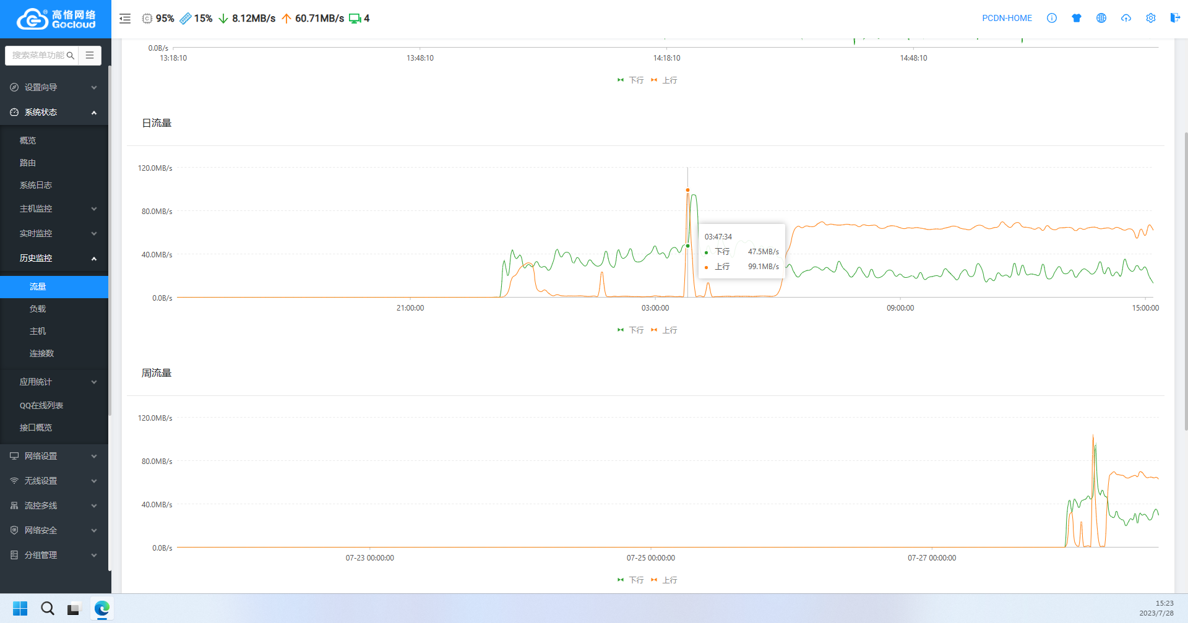The image size is (1188, 623).
Task: Click the globe language icon
Action: pyautogui.click(x=1101, y=18)
